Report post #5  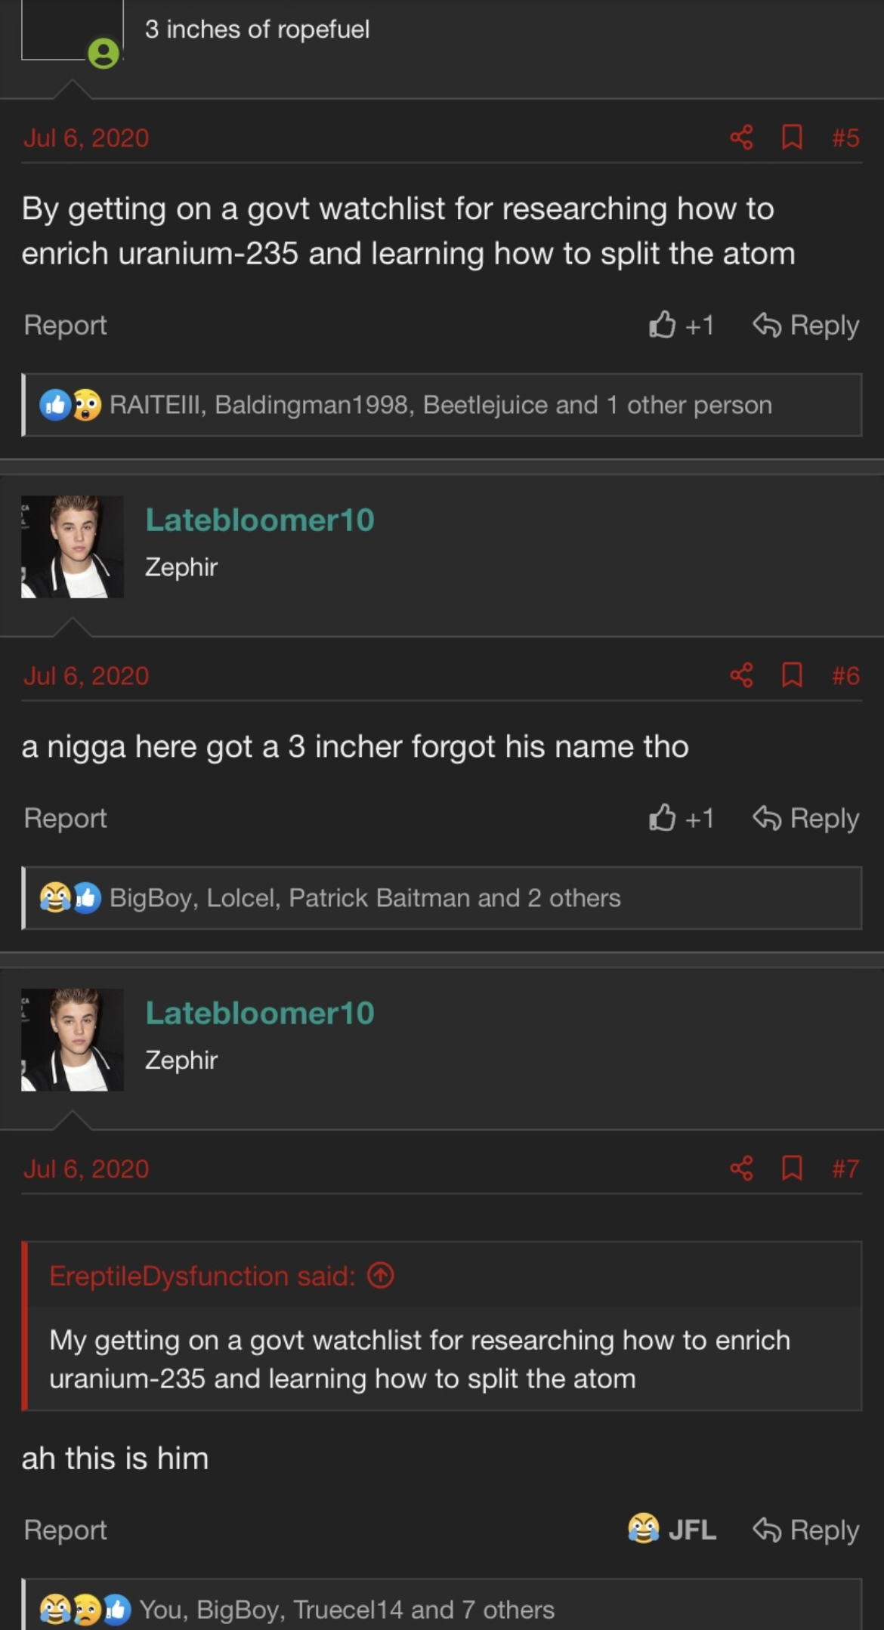point(65,325)
